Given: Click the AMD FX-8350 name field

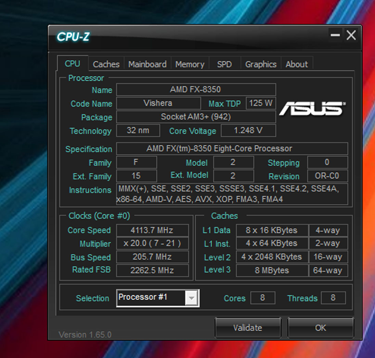Looking at the screenshot, I should pos(196,89).
